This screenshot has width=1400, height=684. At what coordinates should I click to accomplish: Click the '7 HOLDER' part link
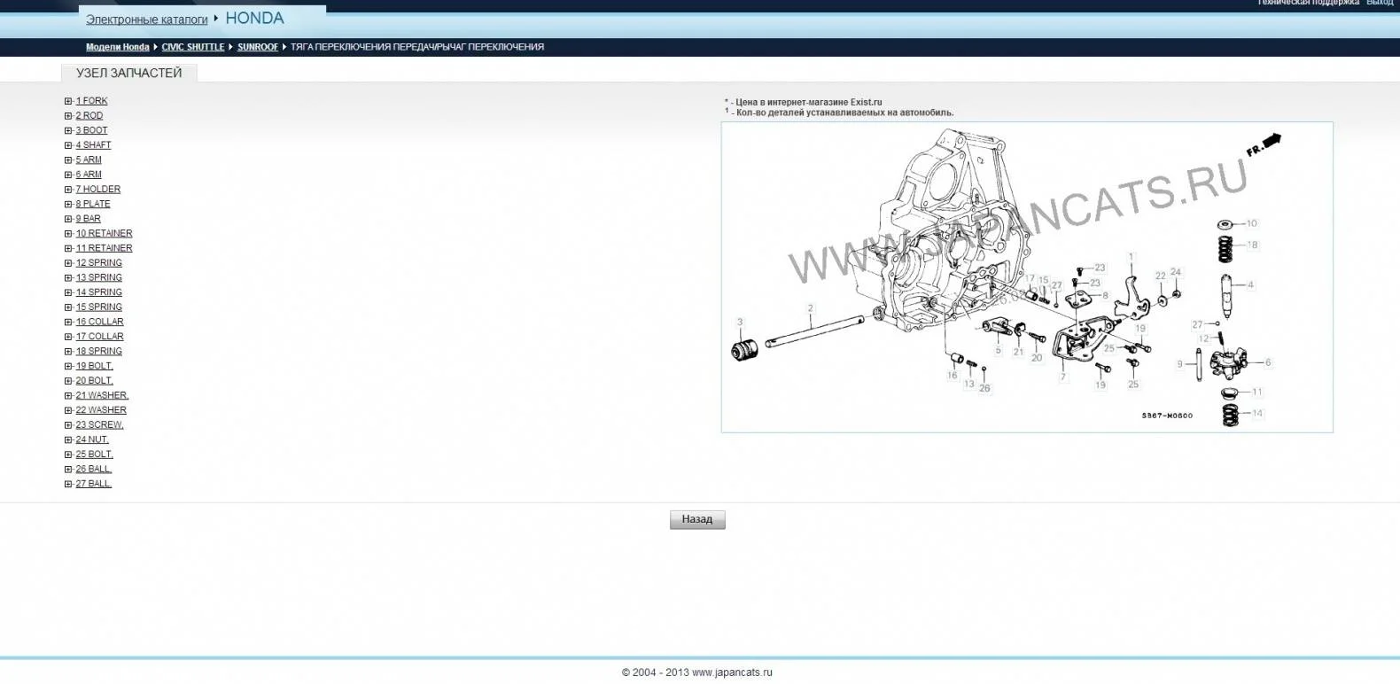pyautogui.click(x=98, y=190)
